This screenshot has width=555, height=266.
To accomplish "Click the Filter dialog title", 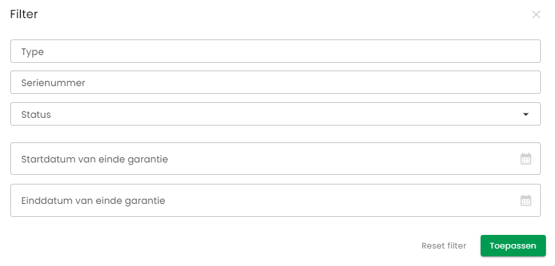I will 24,14.
